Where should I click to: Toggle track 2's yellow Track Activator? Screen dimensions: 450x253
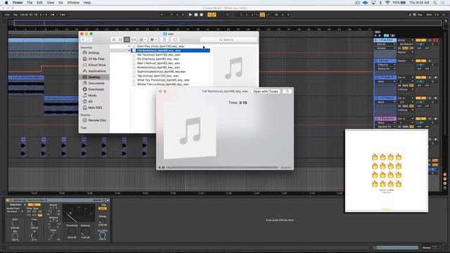(x=420, y=61)
